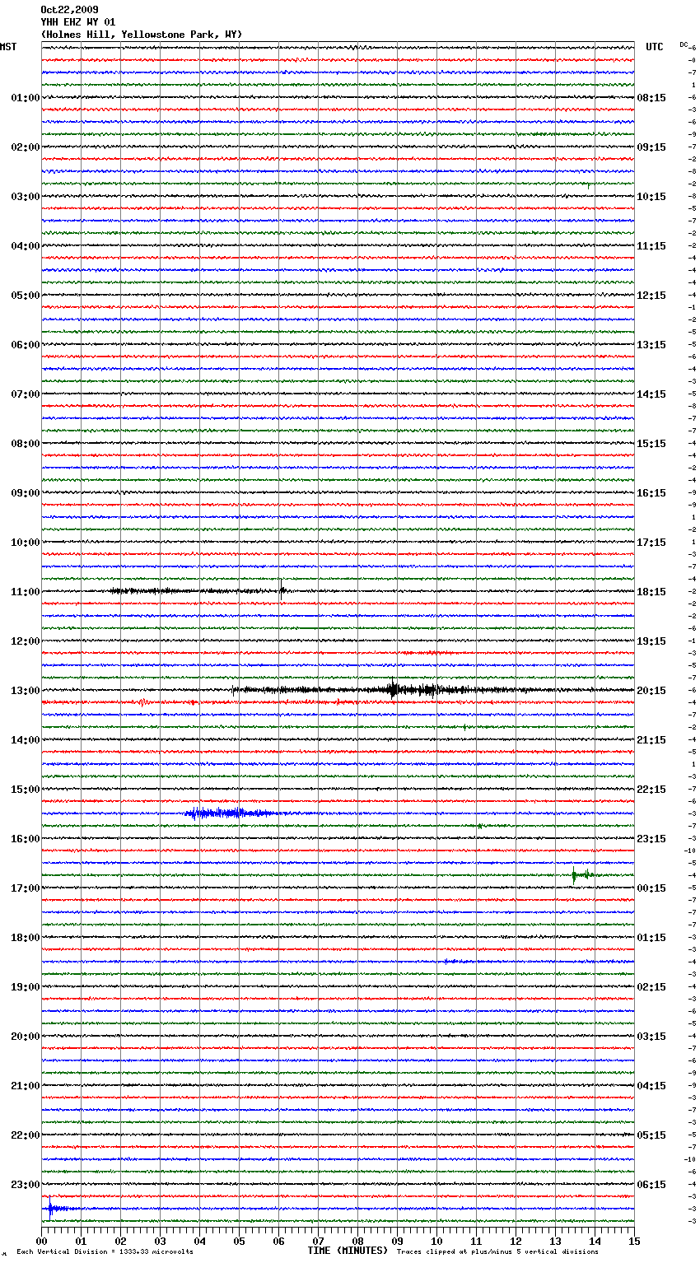700x1263 pixels.
Task: Click the 21:00 MST hour label
Action: click(x=26, y=1086)
